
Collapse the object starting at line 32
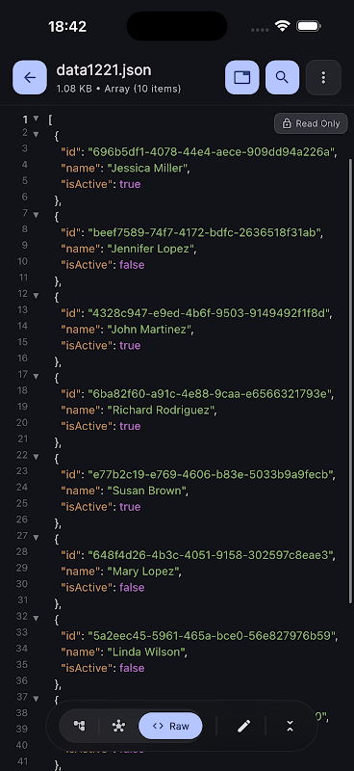click(x=36, y=618)
